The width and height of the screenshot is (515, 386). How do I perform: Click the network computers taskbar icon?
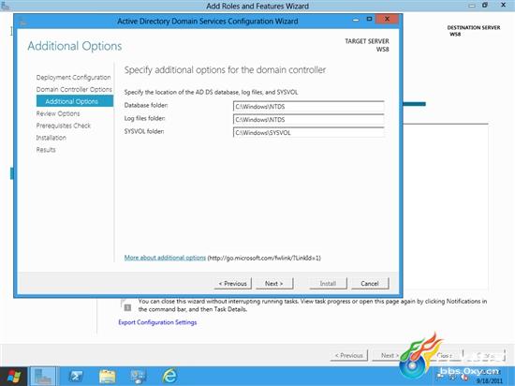(139, 377)
